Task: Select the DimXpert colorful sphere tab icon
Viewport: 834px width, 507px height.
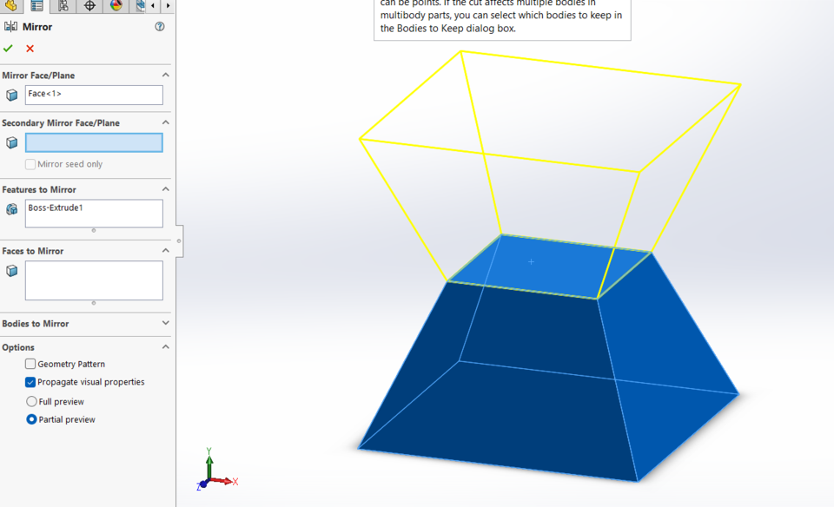Action: [116, 6]
